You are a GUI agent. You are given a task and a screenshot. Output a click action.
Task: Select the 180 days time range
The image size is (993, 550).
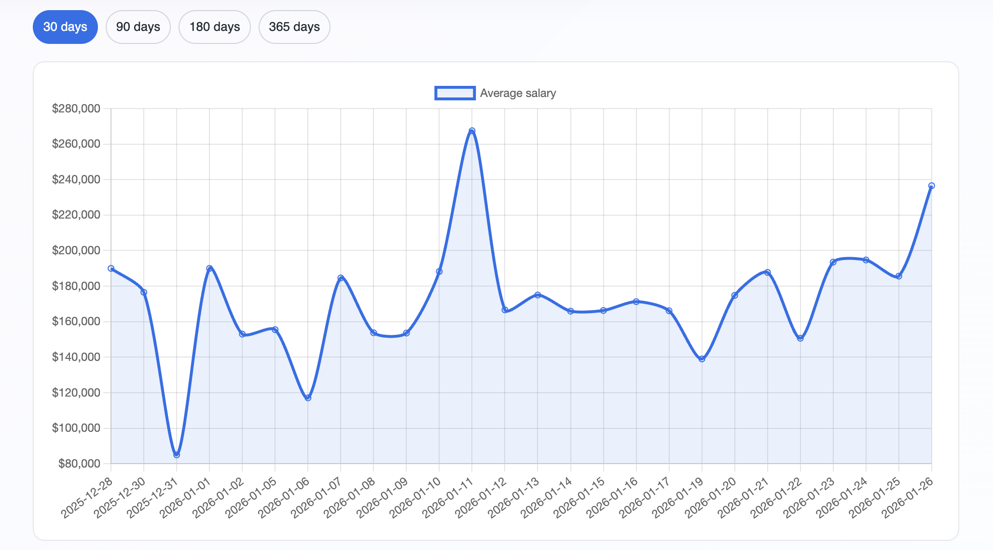pos(214,27)
